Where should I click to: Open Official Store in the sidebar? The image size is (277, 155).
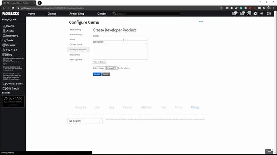click(13, 84)
